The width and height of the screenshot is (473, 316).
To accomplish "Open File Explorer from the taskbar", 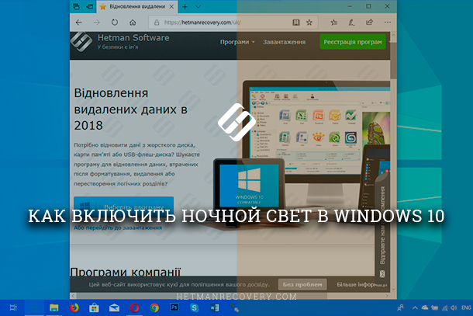I will 54,307.
